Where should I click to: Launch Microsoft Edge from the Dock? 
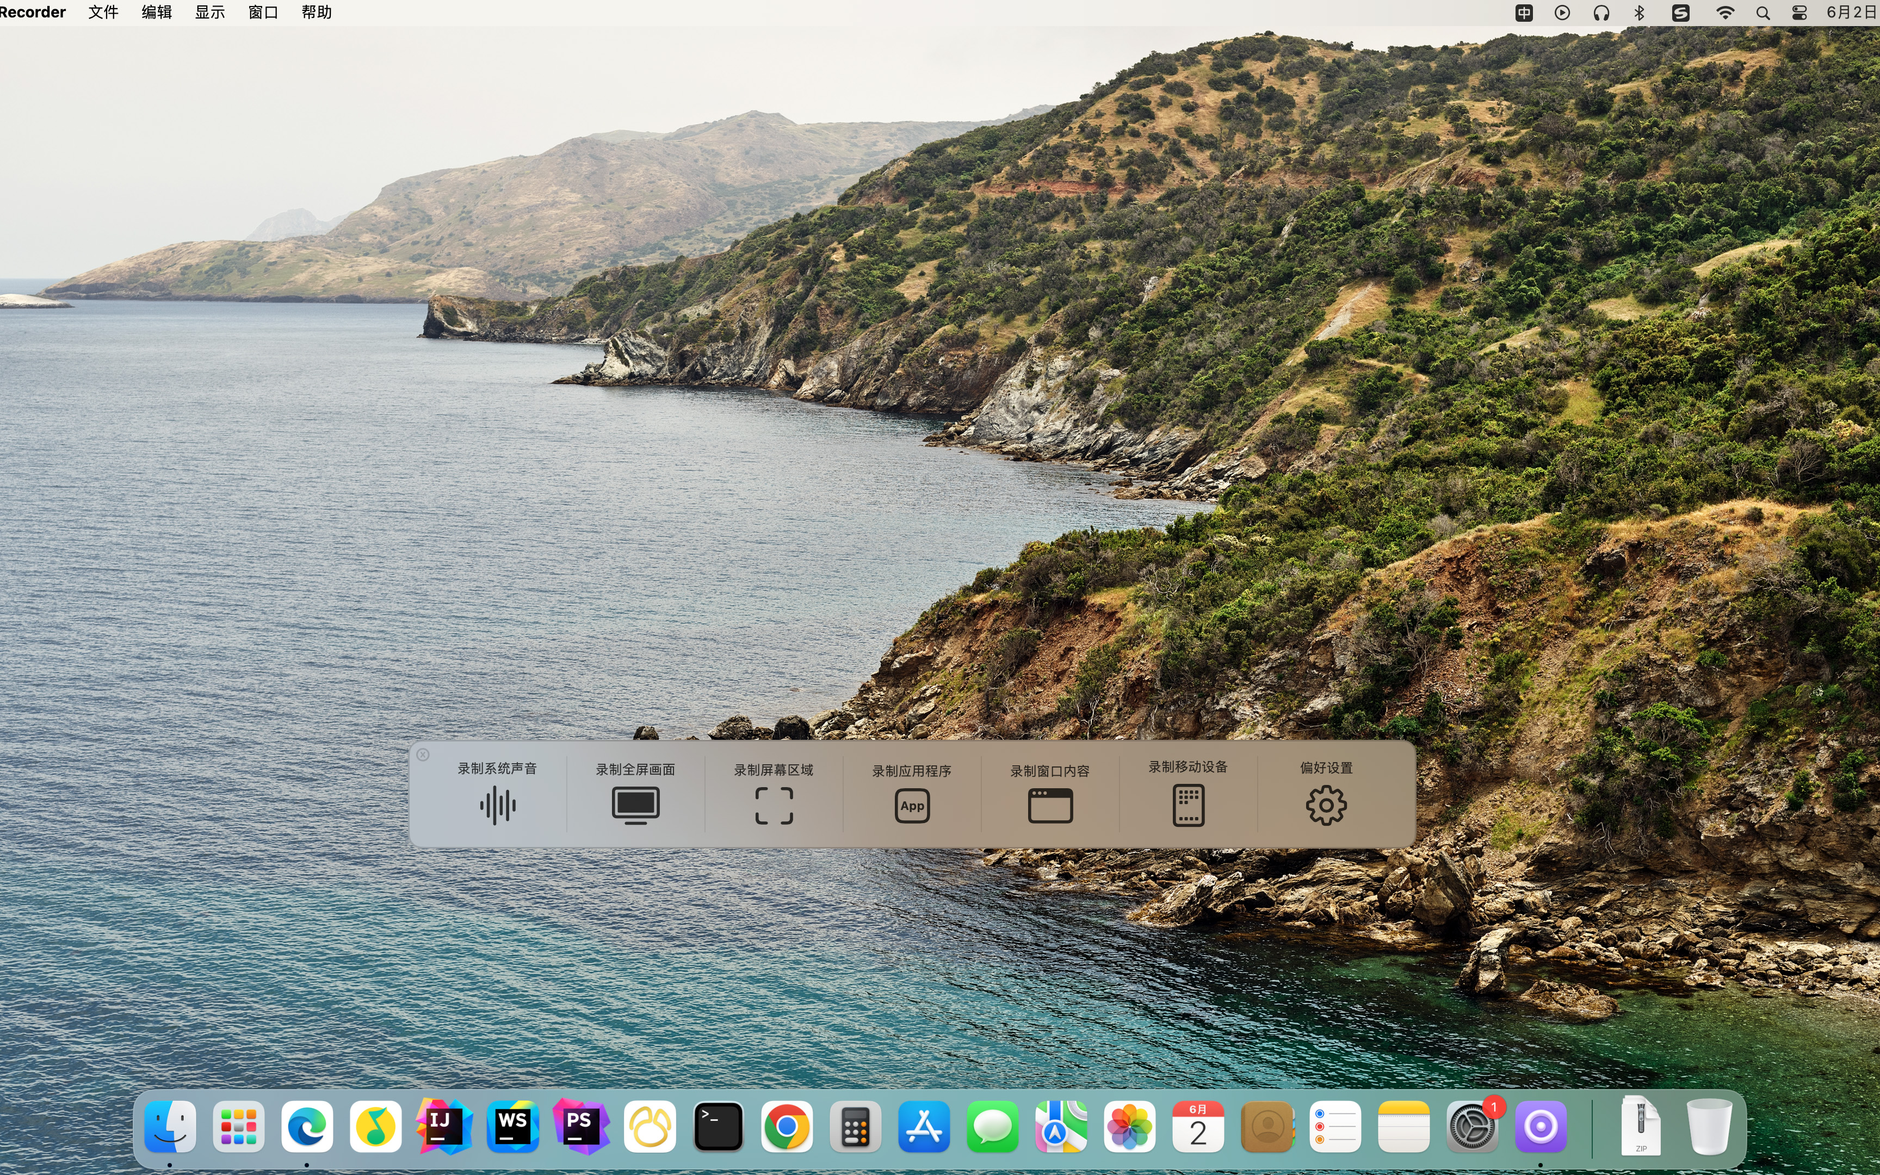pos(307,1127)
